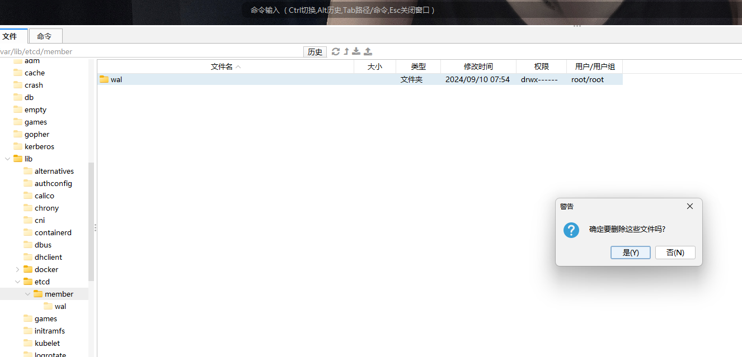Select the docker folder in tree

click(46, 269)
